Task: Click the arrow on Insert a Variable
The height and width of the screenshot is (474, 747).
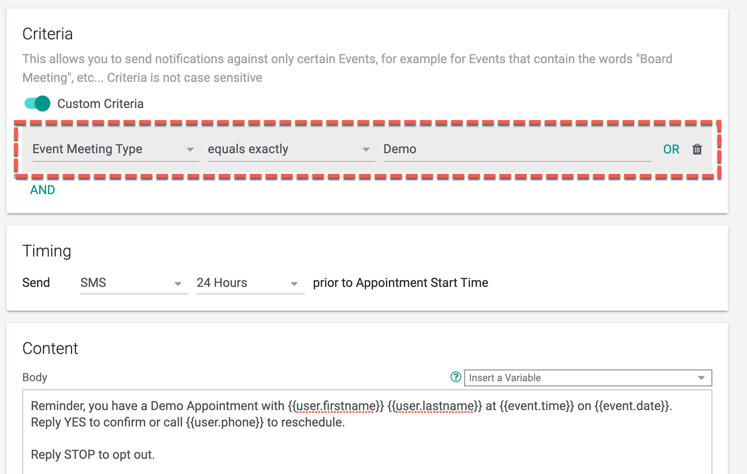Action: click(701, 377)
